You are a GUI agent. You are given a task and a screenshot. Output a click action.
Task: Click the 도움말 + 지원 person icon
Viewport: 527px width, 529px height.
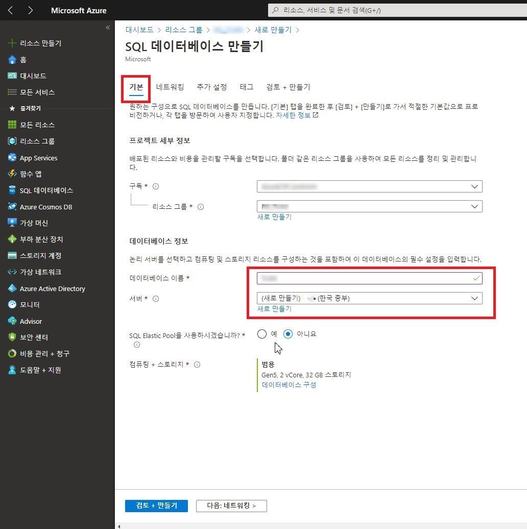click(12, 370)
